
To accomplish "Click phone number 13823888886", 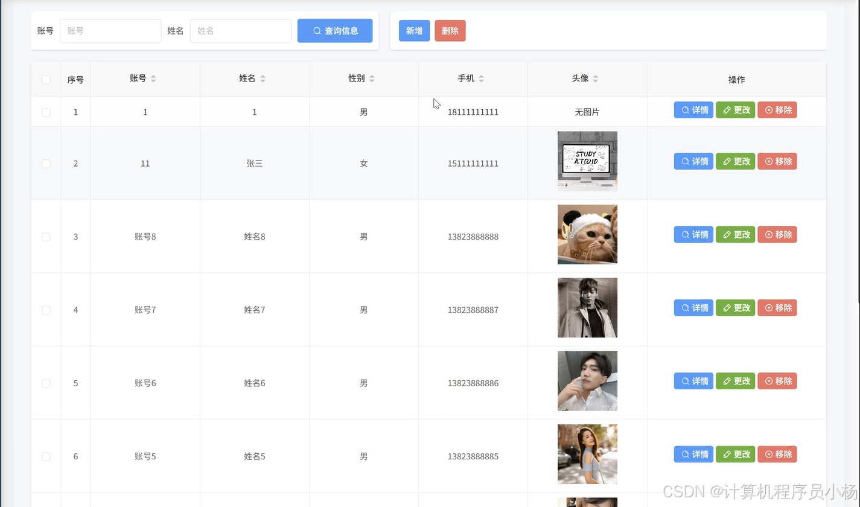I will [473, 383].
